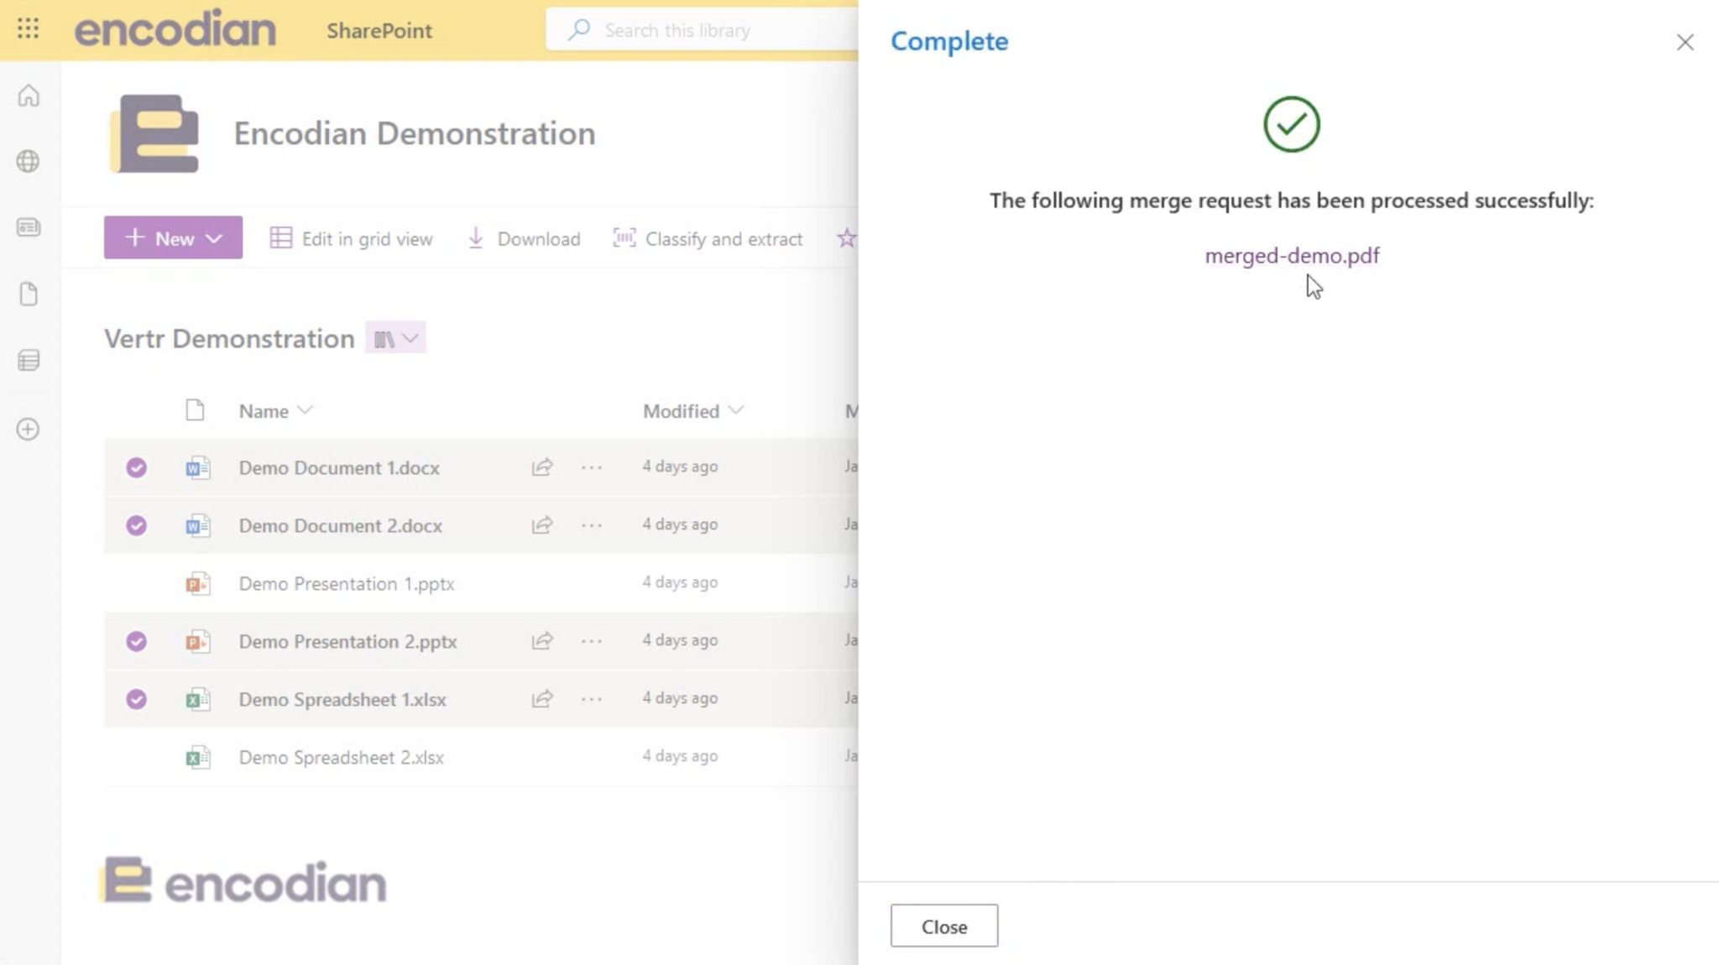
Task: Open more actions for Demo Spreadsheet 1.xlsx
Action: 592,699
